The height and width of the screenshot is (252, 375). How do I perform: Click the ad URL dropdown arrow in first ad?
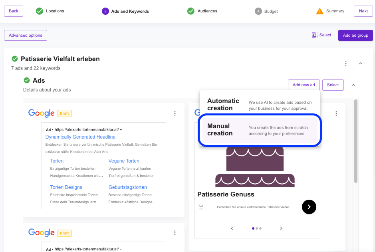[121, 130]
